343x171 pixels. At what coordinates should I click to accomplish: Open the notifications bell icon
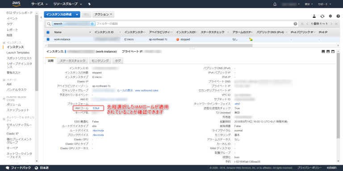275,4
